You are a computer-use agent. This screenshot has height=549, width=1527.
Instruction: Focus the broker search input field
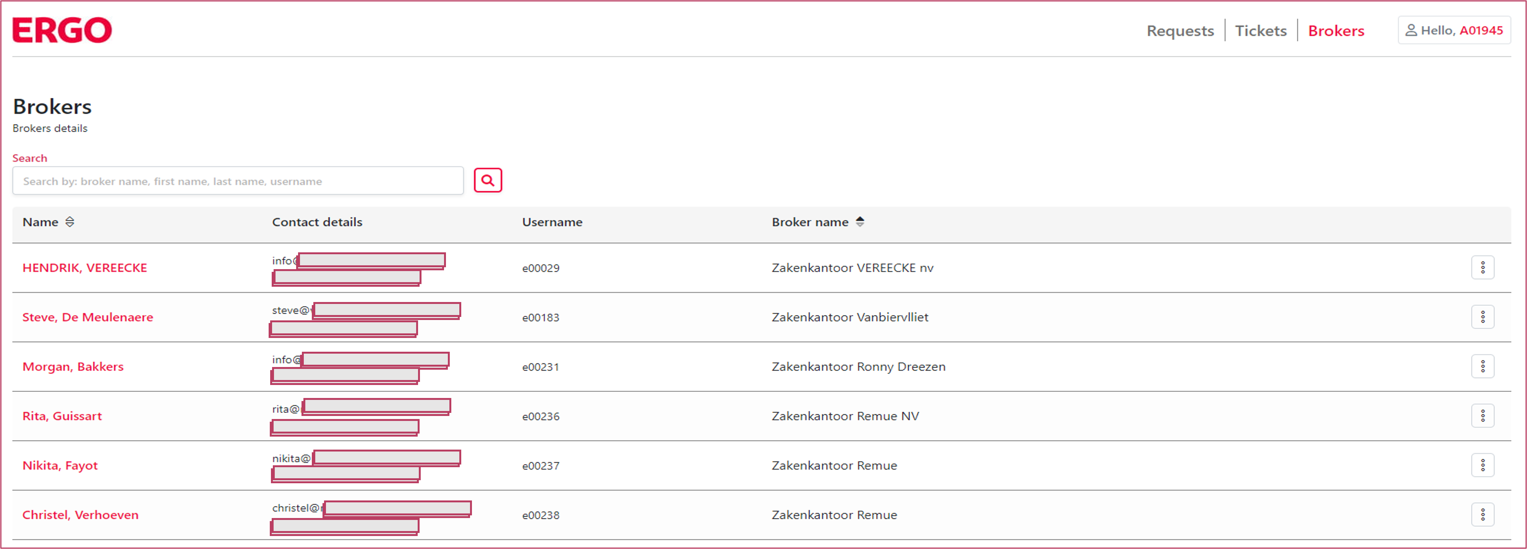(238, 181)
